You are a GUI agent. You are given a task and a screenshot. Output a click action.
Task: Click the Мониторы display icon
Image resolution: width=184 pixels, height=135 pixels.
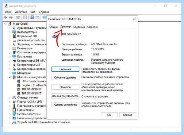click(x=14, y=73)
